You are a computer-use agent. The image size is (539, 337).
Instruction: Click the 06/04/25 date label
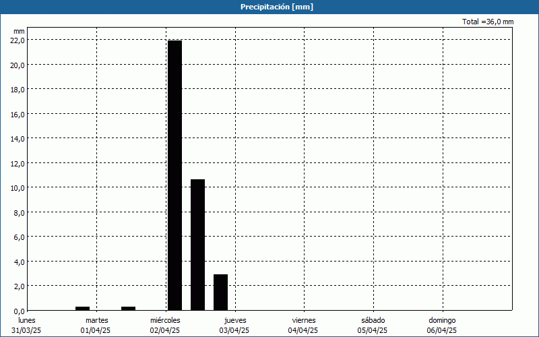[x=442, y=331]
